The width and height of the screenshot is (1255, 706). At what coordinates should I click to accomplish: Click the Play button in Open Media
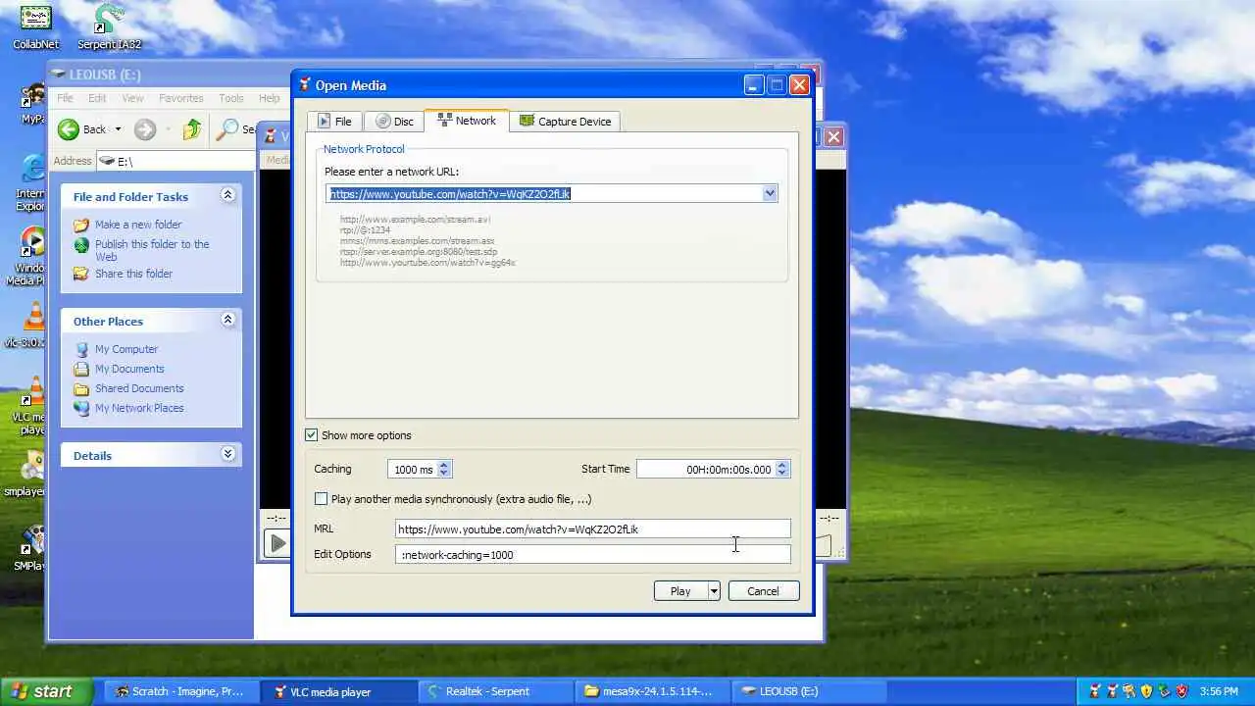[x=680, y=591]
